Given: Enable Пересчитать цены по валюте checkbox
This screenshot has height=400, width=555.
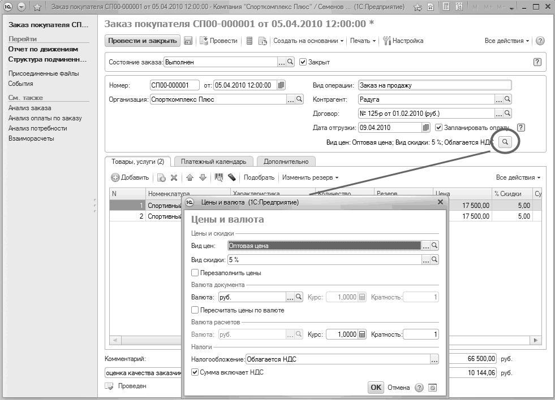Looking at the screenshot, I should 195,310.
